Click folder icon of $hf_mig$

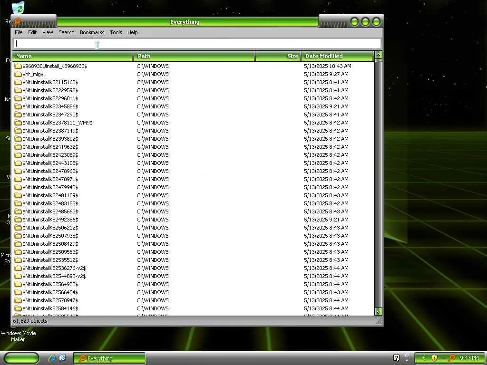click(18, 74)
